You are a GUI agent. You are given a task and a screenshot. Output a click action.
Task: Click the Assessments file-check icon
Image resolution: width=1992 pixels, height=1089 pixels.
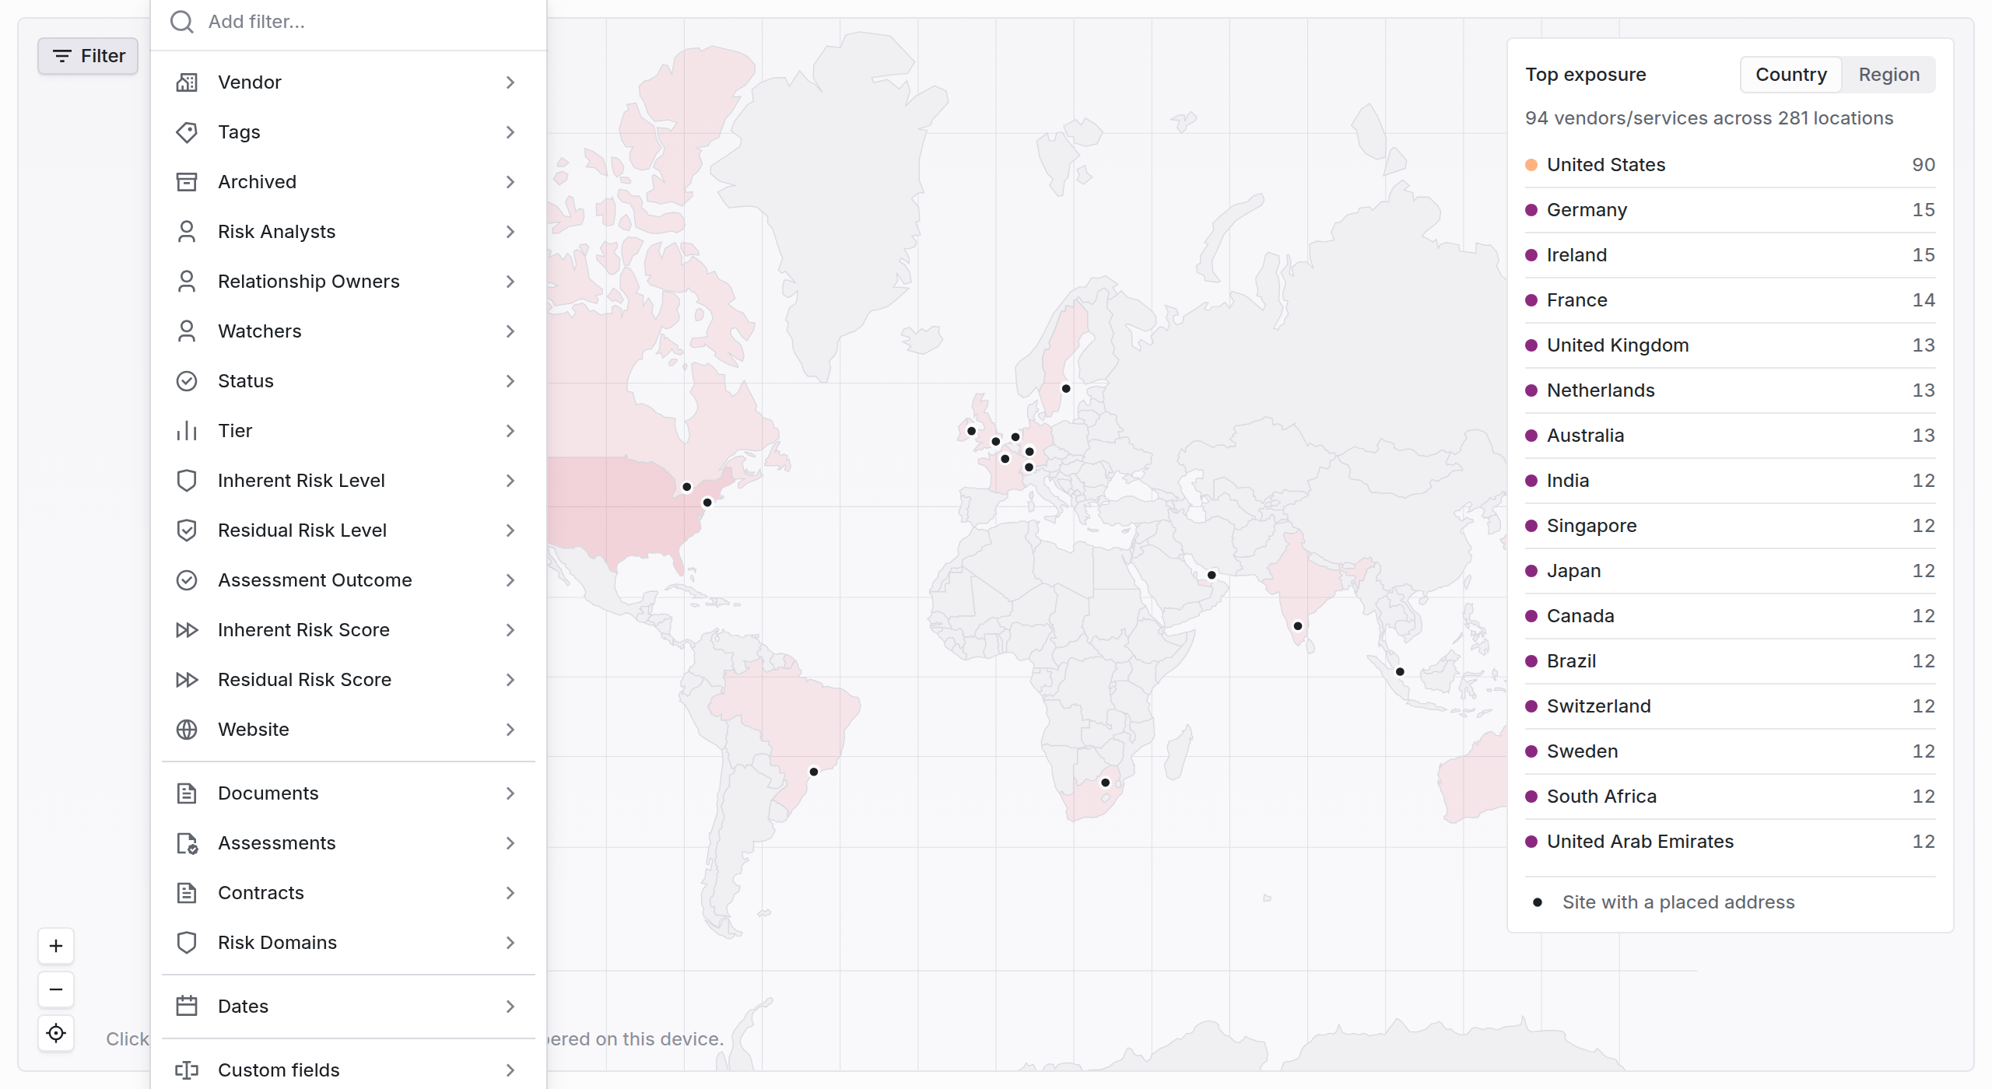point(187,843)
